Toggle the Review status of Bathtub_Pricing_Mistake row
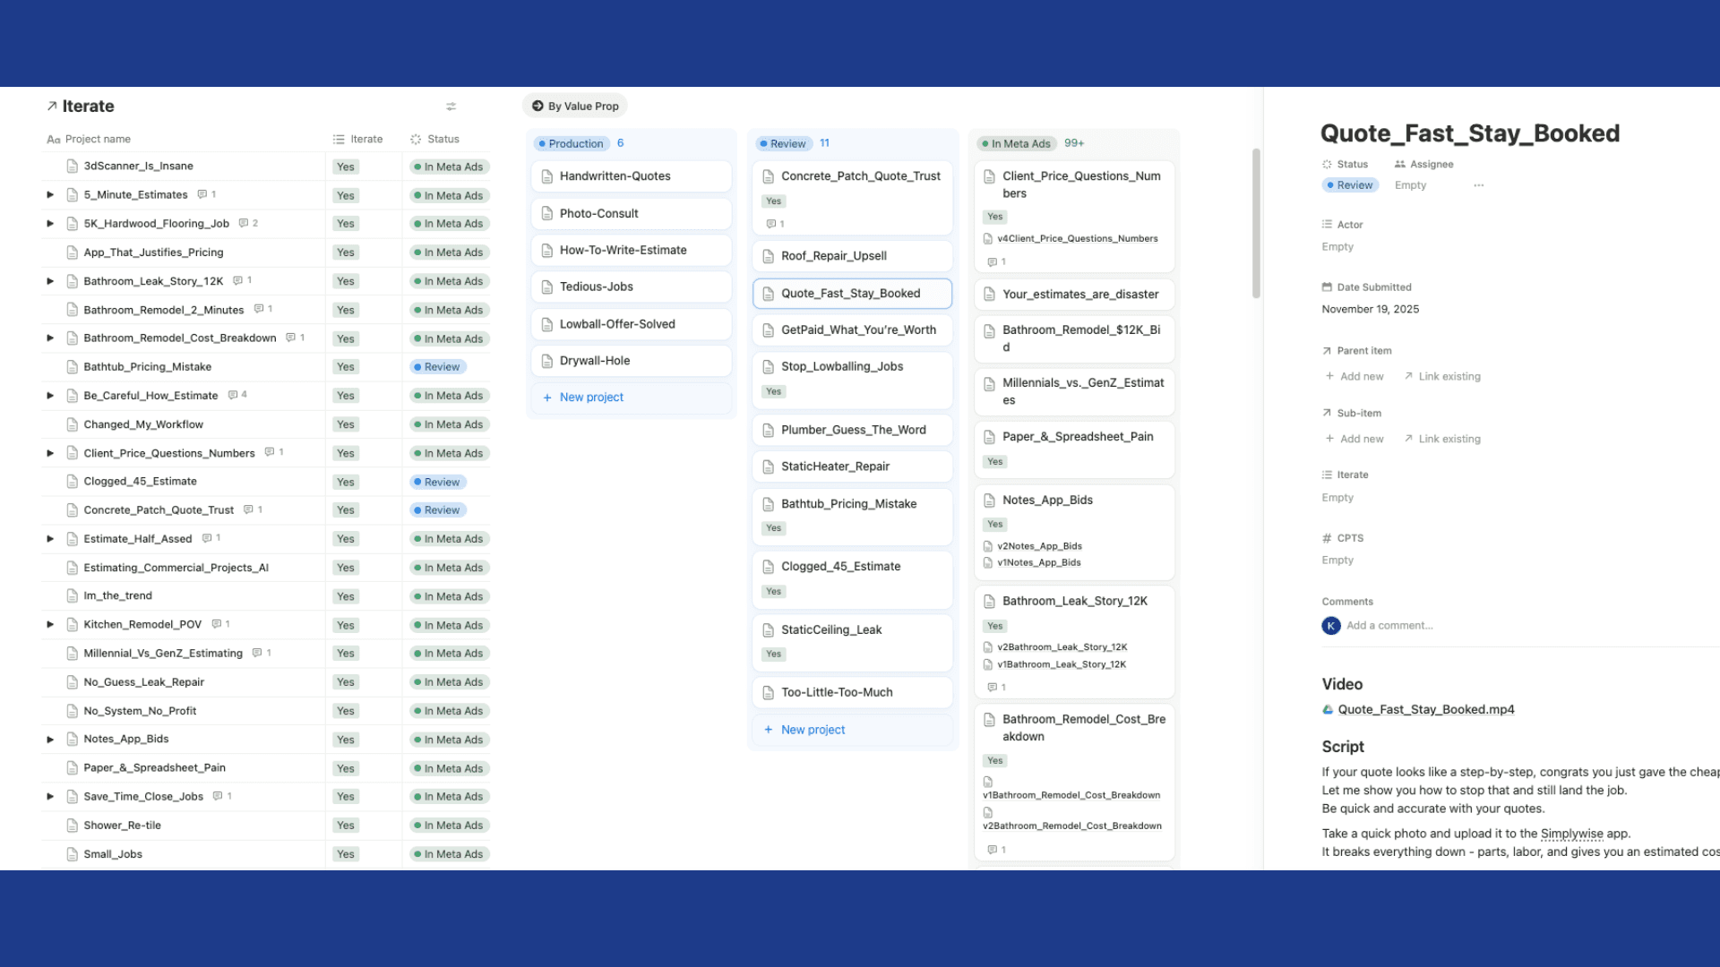Screen dimensions: 1720x967 pos(438,367)
